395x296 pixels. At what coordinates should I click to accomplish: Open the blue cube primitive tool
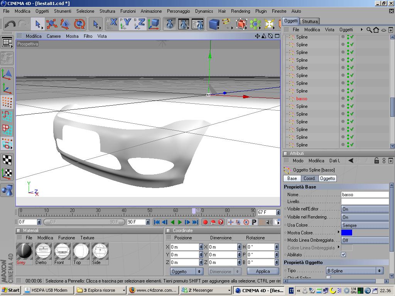point(214,24)
